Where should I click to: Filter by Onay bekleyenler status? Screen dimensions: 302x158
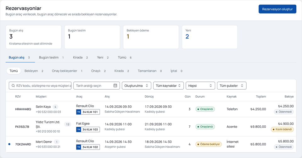point(67,71)
